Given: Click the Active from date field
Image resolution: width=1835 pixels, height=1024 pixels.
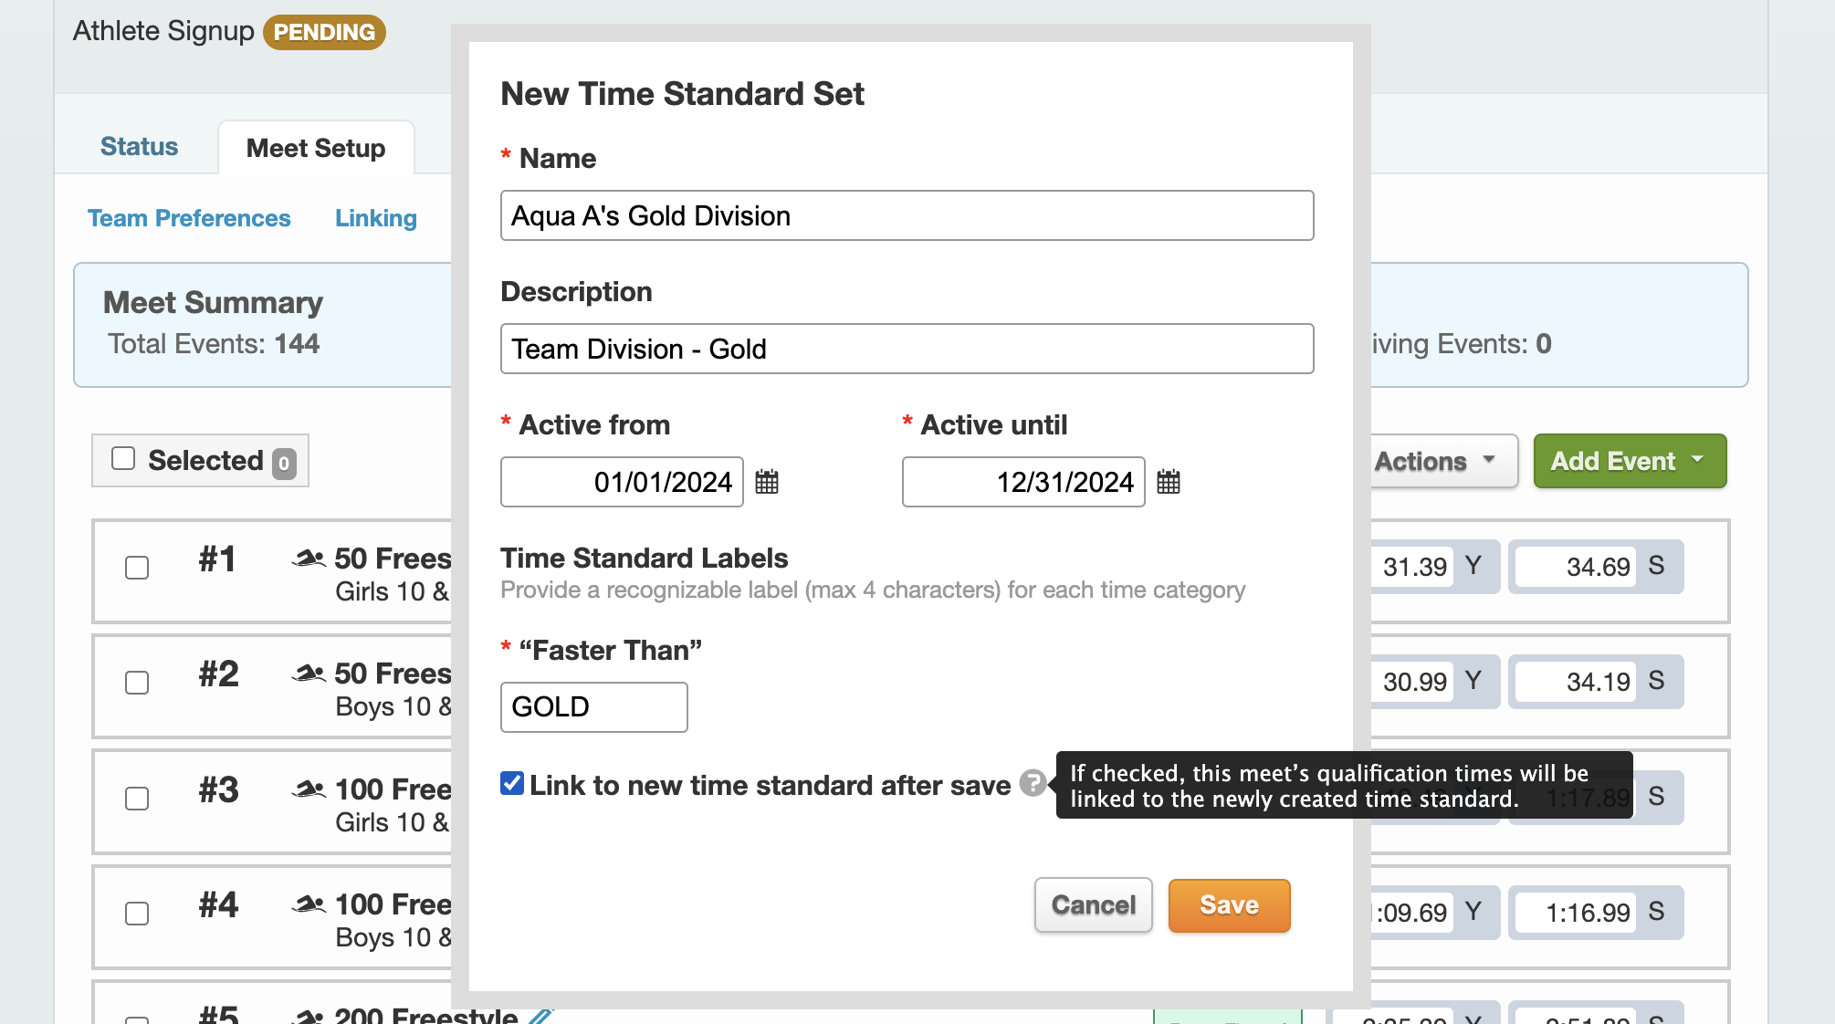Looking at the screenshot, I should pyautogui.click(x=622, y=482).
